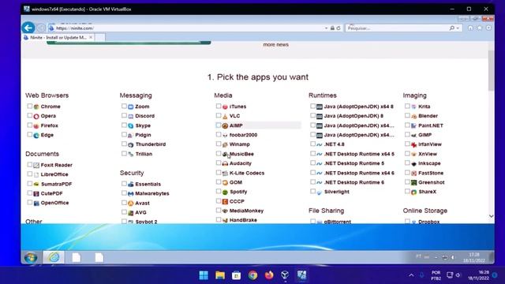Click the Malwarebytes app icon

click(131, 194)
